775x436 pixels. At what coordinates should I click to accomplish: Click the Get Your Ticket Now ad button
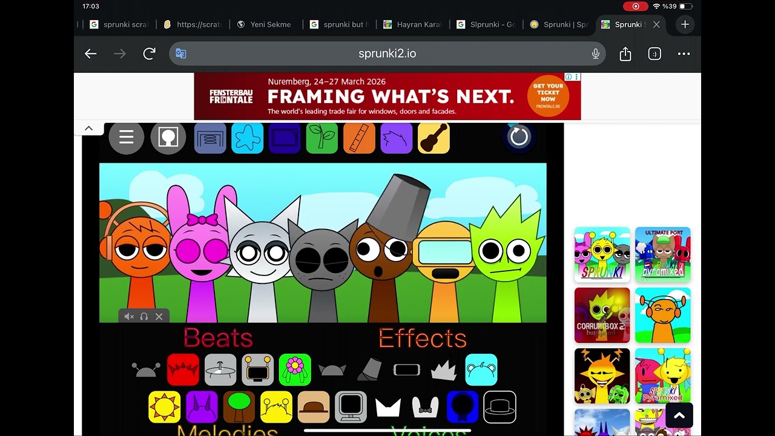coord(548,96)
